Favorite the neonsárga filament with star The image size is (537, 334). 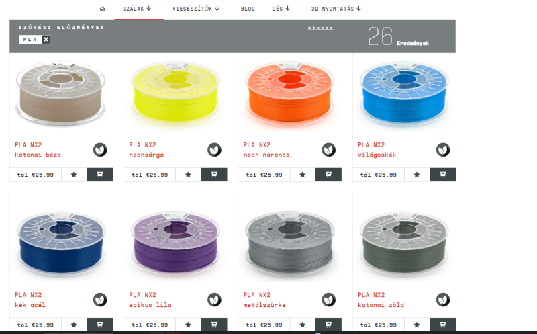(188, 175)
